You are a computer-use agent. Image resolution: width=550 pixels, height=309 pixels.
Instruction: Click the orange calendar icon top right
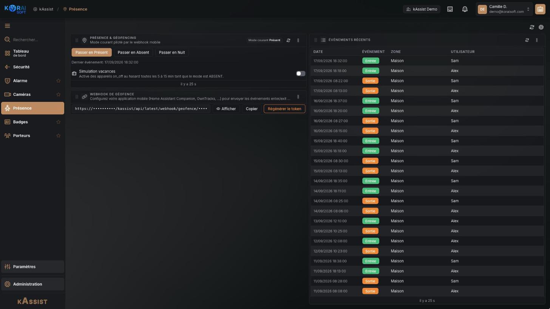[x=540, y=9]
